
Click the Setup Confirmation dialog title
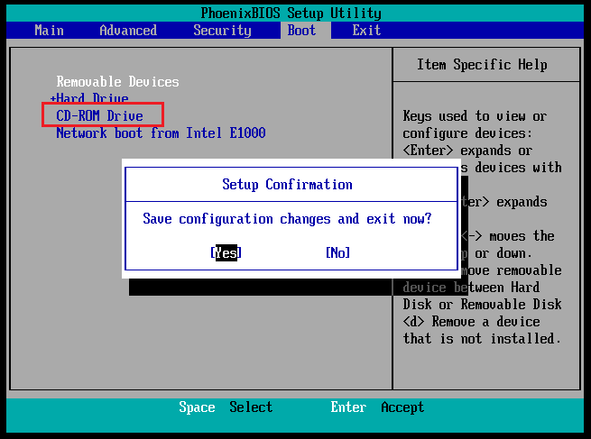pos(287,185)
